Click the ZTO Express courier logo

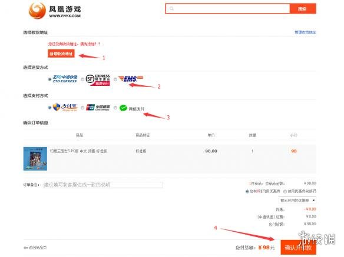[65, 79]
